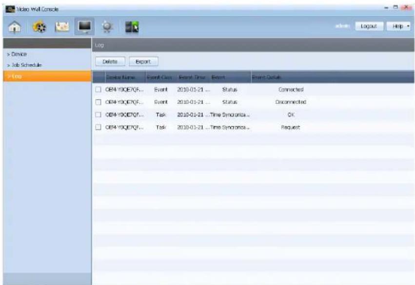
Task: Click 'Task' class in the OK row
Action: (x=161, y=115)
